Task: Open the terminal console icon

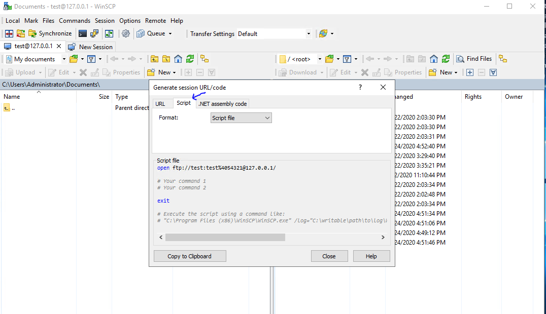Action: tap(83, 33)
